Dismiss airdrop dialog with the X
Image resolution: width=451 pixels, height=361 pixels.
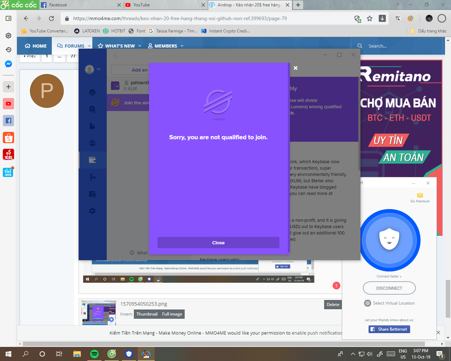click(296, 68)
